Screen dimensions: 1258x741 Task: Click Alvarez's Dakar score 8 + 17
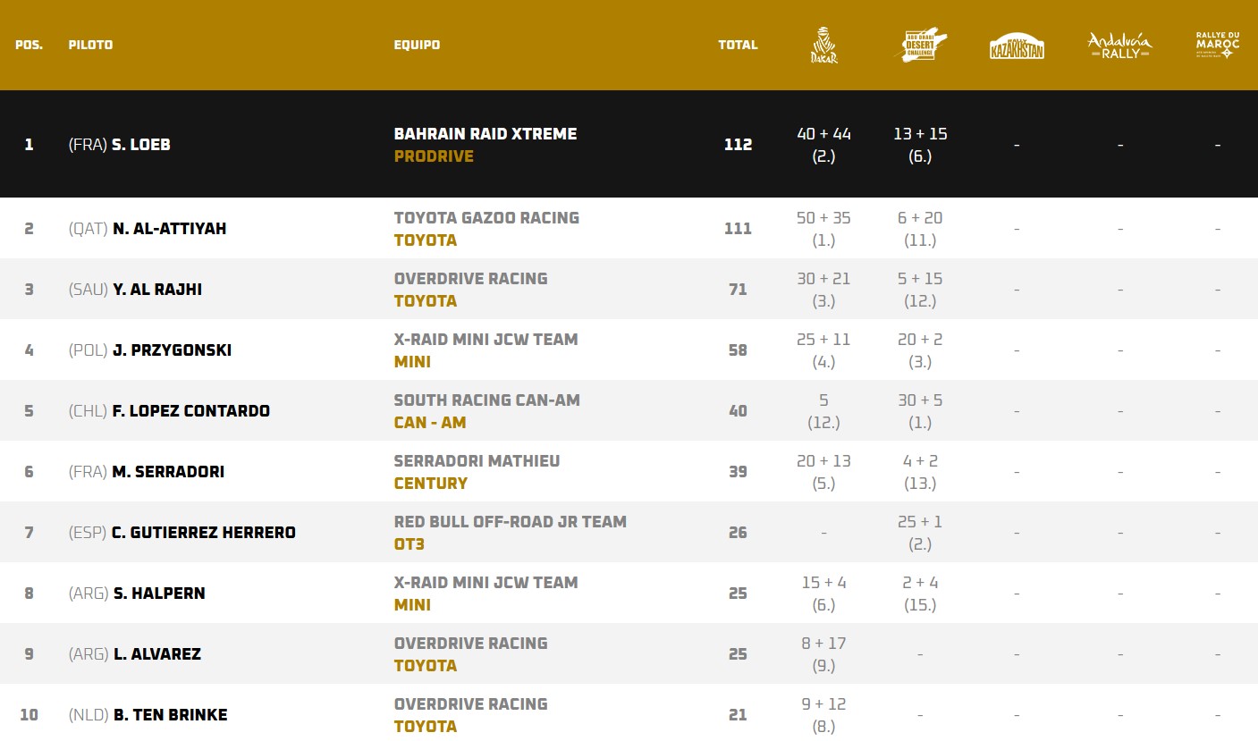[823, 644]
